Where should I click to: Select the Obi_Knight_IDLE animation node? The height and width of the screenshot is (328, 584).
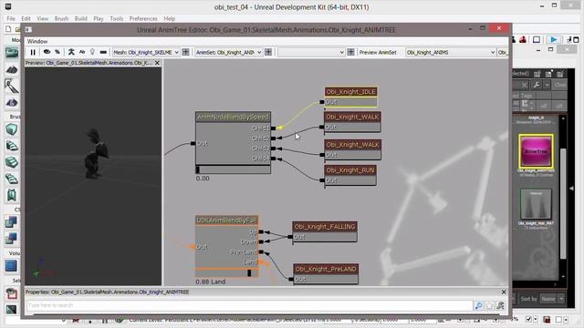pos(350,91)
